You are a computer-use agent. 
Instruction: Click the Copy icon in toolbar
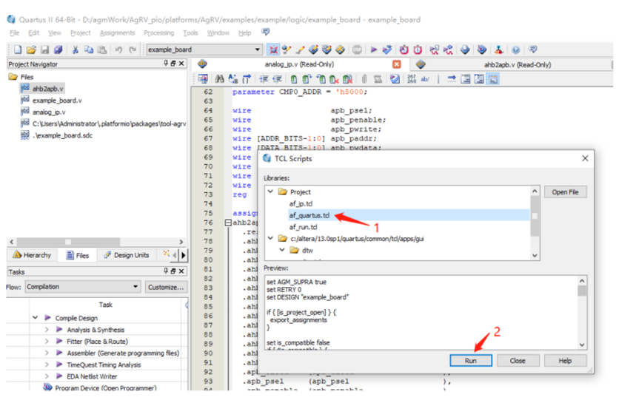pyautogui.click(x=88, y=50)
